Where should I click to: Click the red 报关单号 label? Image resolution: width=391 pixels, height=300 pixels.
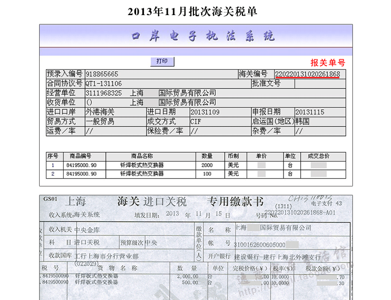point(328,63)
